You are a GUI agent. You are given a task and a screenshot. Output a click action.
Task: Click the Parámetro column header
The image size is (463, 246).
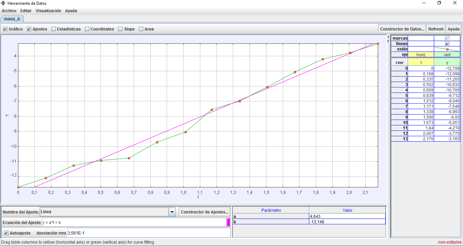pos(271,210)
